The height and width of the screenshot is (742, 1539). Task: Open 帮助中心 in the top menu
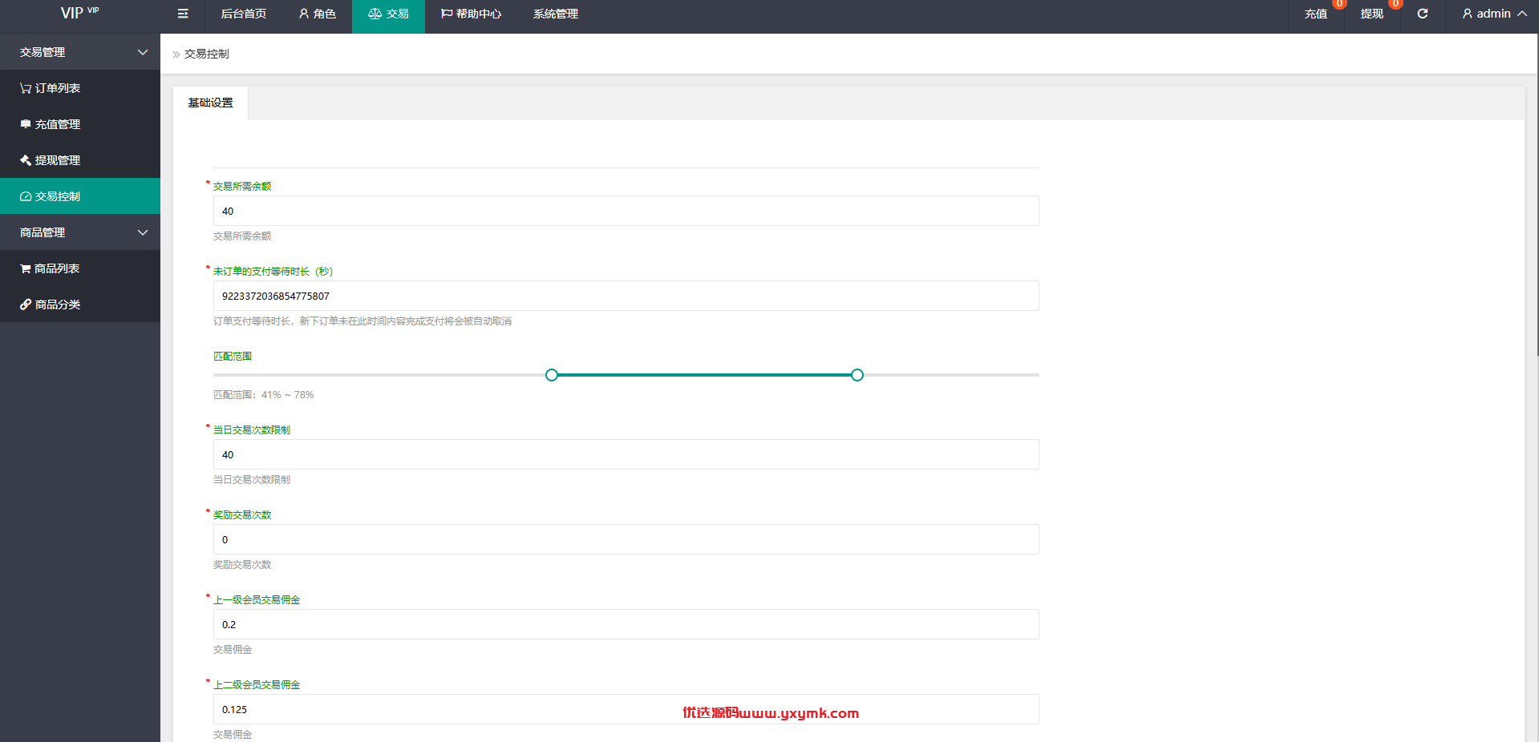tap(472, 14)
